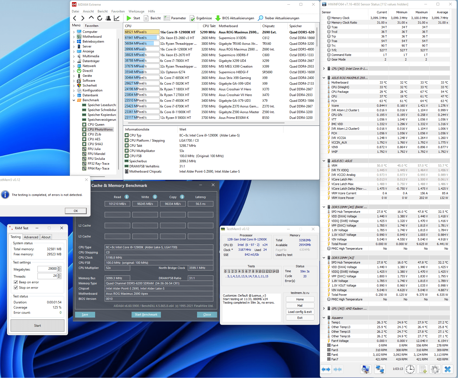Click the HWiNFO log file icon

pos(423,369)
